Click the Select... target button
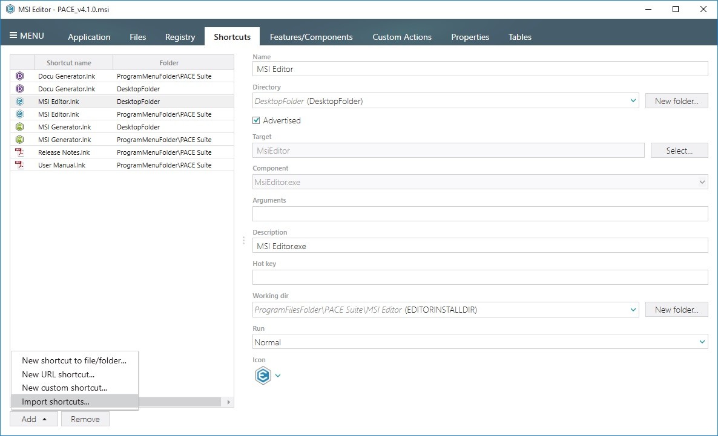The width and height of the screenshot is (718, 436). pos(679,151)
